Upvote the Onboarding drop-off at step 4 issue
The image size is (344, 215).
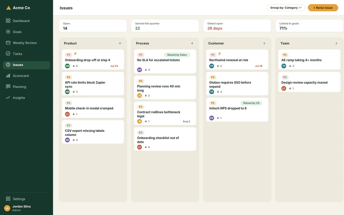coord(75,66)
